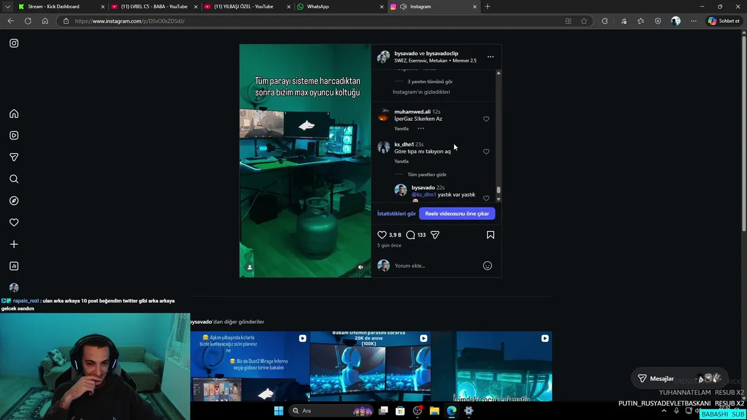Focus the Yorum ekle comment field

[435, 266]
